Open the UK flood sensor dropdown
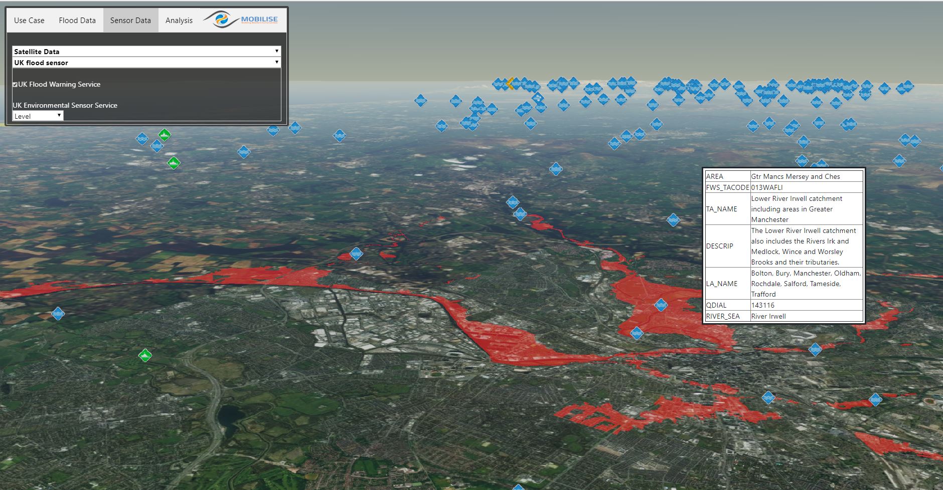 [146, 63]
